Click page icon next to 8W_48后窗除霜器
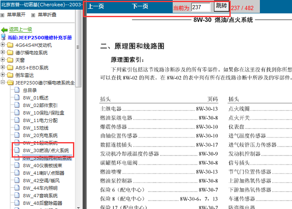 (x=17, y=203)
